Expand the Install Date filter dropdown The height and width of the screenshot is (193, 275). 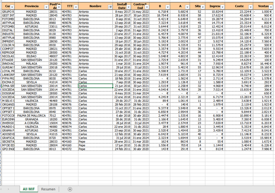(129, 7)
